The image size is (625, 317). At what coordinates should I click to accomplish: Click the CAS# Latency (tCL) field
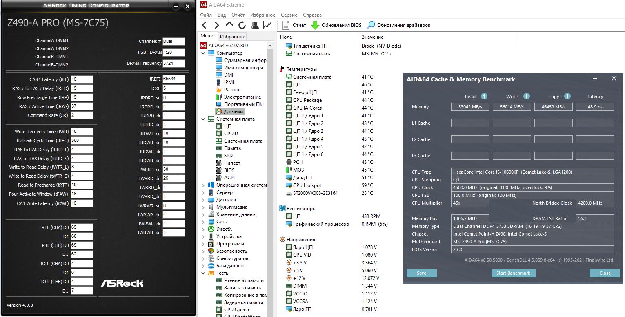coord(82,79)
